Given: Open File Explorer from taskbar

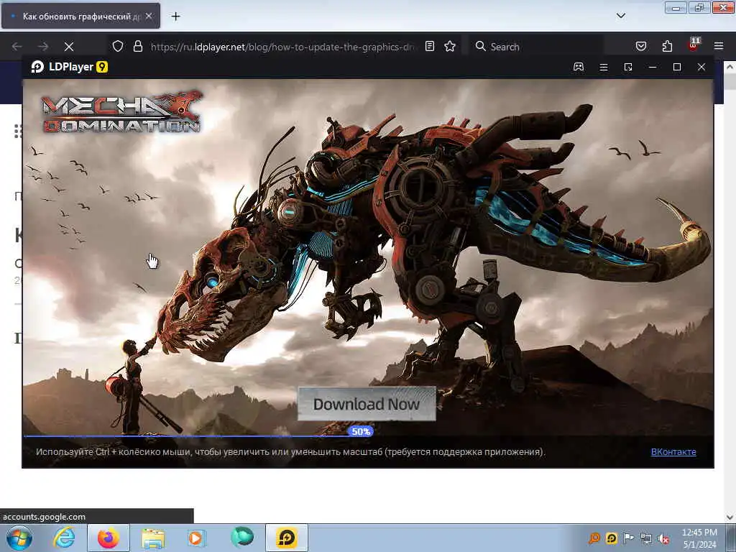Looking at the screenshot, I should tap(153, 538).
